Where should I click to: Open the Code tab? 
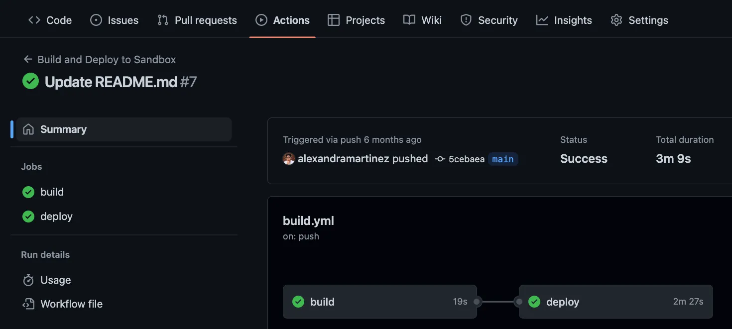coord(50,20)
